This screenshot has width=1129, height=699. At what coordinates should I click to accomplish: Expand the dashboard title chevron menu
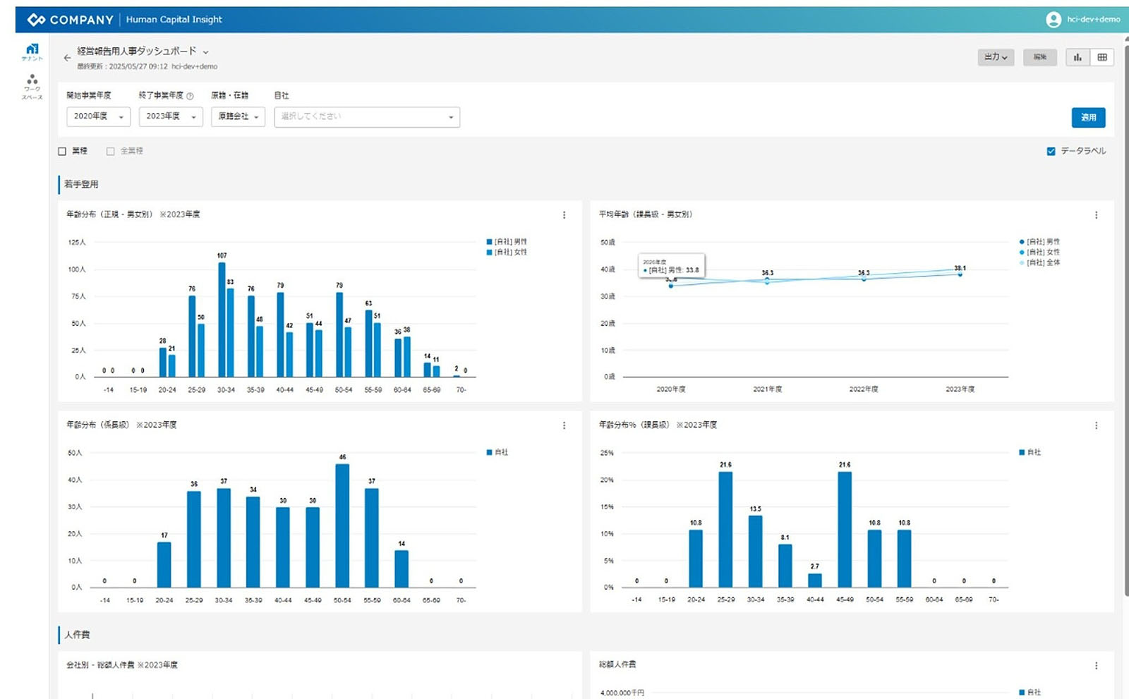[x=206, y=52]
